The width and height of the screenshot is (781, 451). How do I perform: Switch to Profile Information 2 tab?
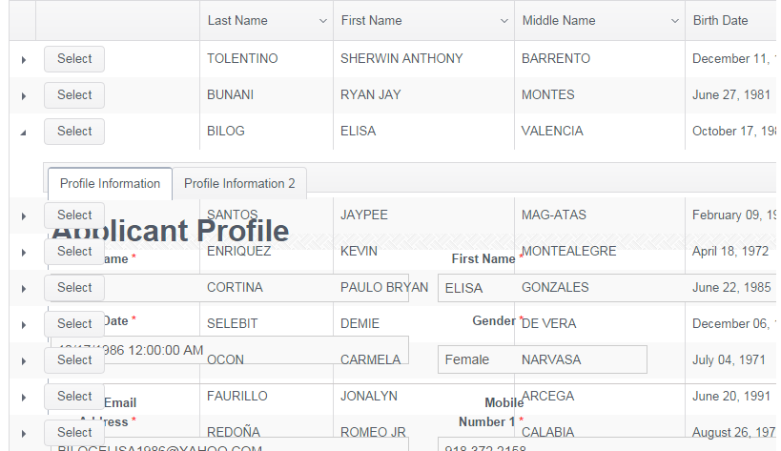(239, 183)
